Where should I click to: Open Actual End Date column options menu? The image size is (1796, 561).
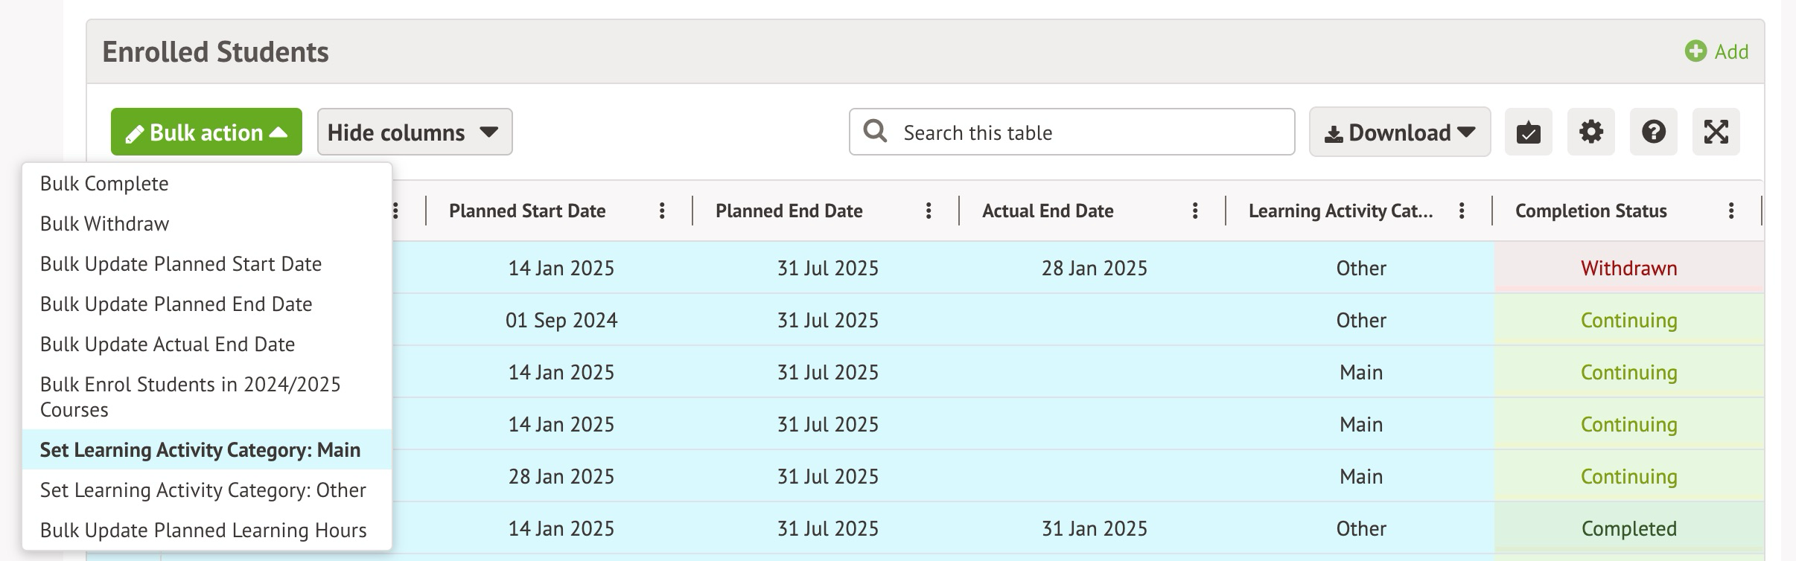point(1195,211)
